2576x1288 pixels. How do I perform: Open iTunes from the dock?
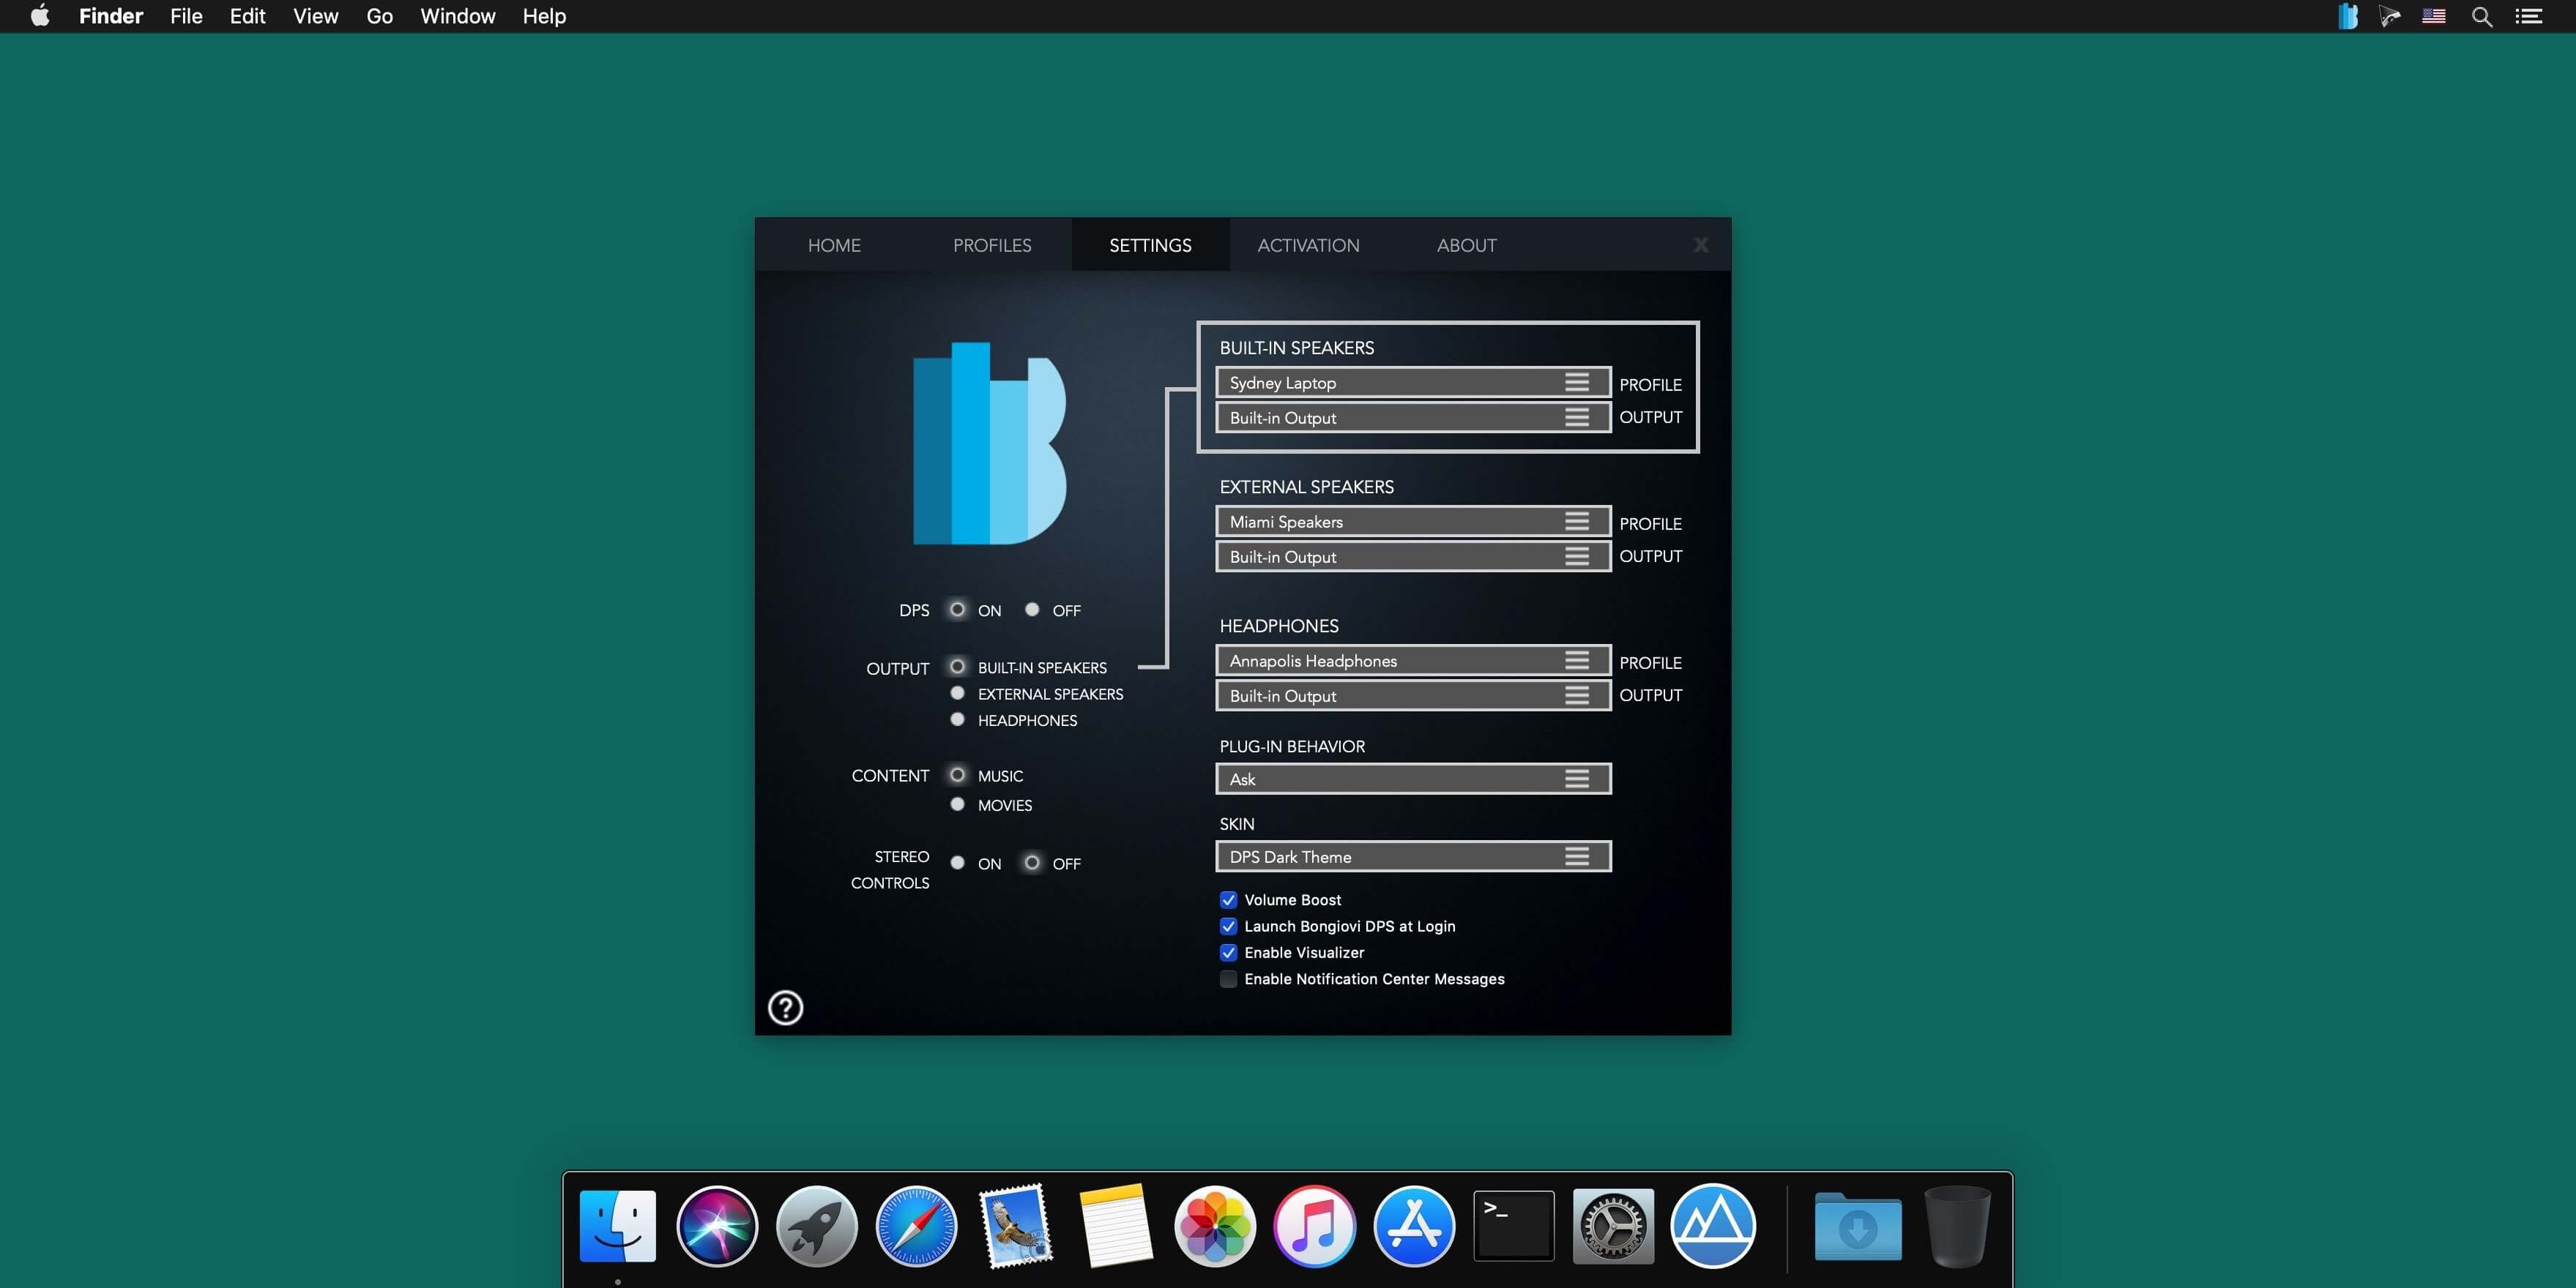coord(1314,1225)
